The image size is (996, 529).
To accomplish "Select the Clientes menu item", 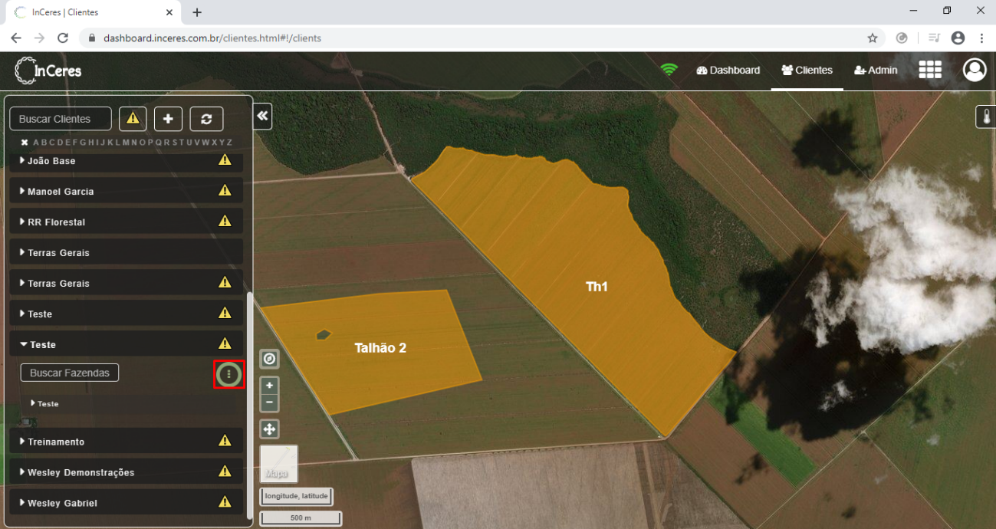I will tap(807, 70).
